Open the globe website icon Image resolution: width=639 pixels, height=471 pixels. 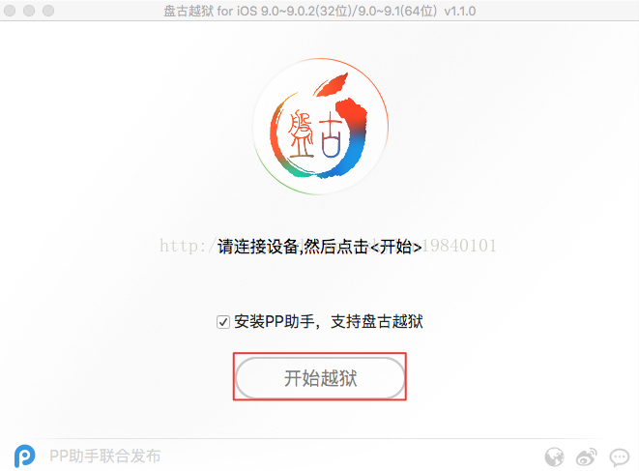pos(554,456)
